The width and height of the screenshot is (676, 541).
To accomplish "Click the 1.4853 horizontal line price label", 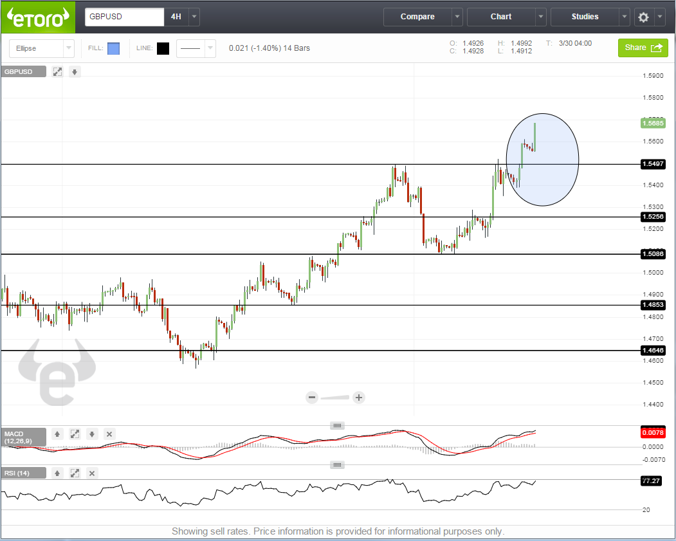I will click(x=653, y=305).
